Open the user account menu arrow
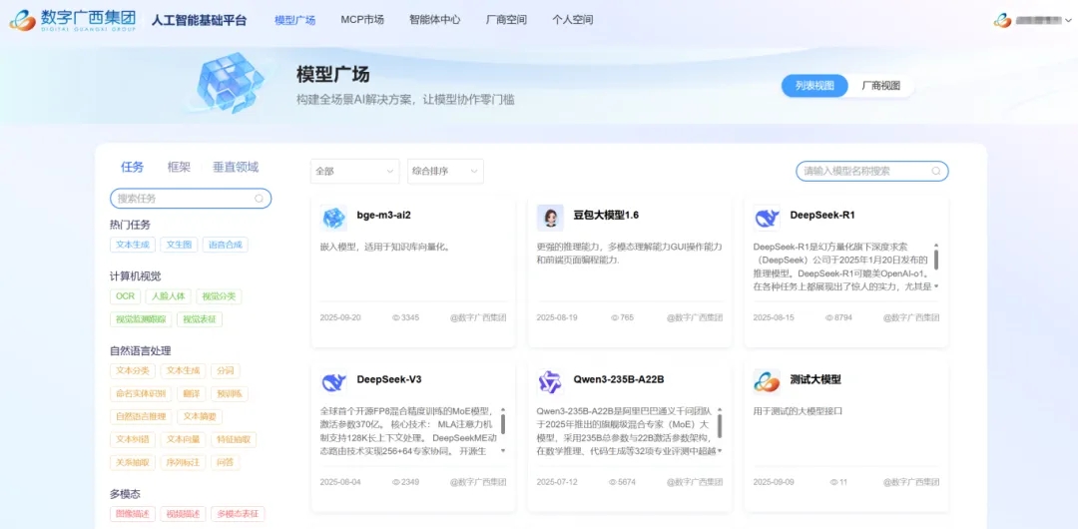The image size is (1078, 529). click(1067, 20)
